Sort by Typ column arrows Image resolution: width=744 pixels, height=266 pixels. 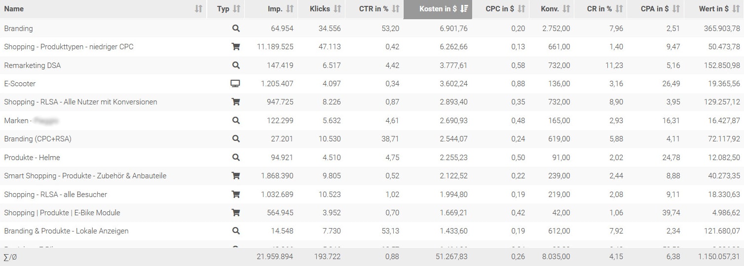click(237, 9)
